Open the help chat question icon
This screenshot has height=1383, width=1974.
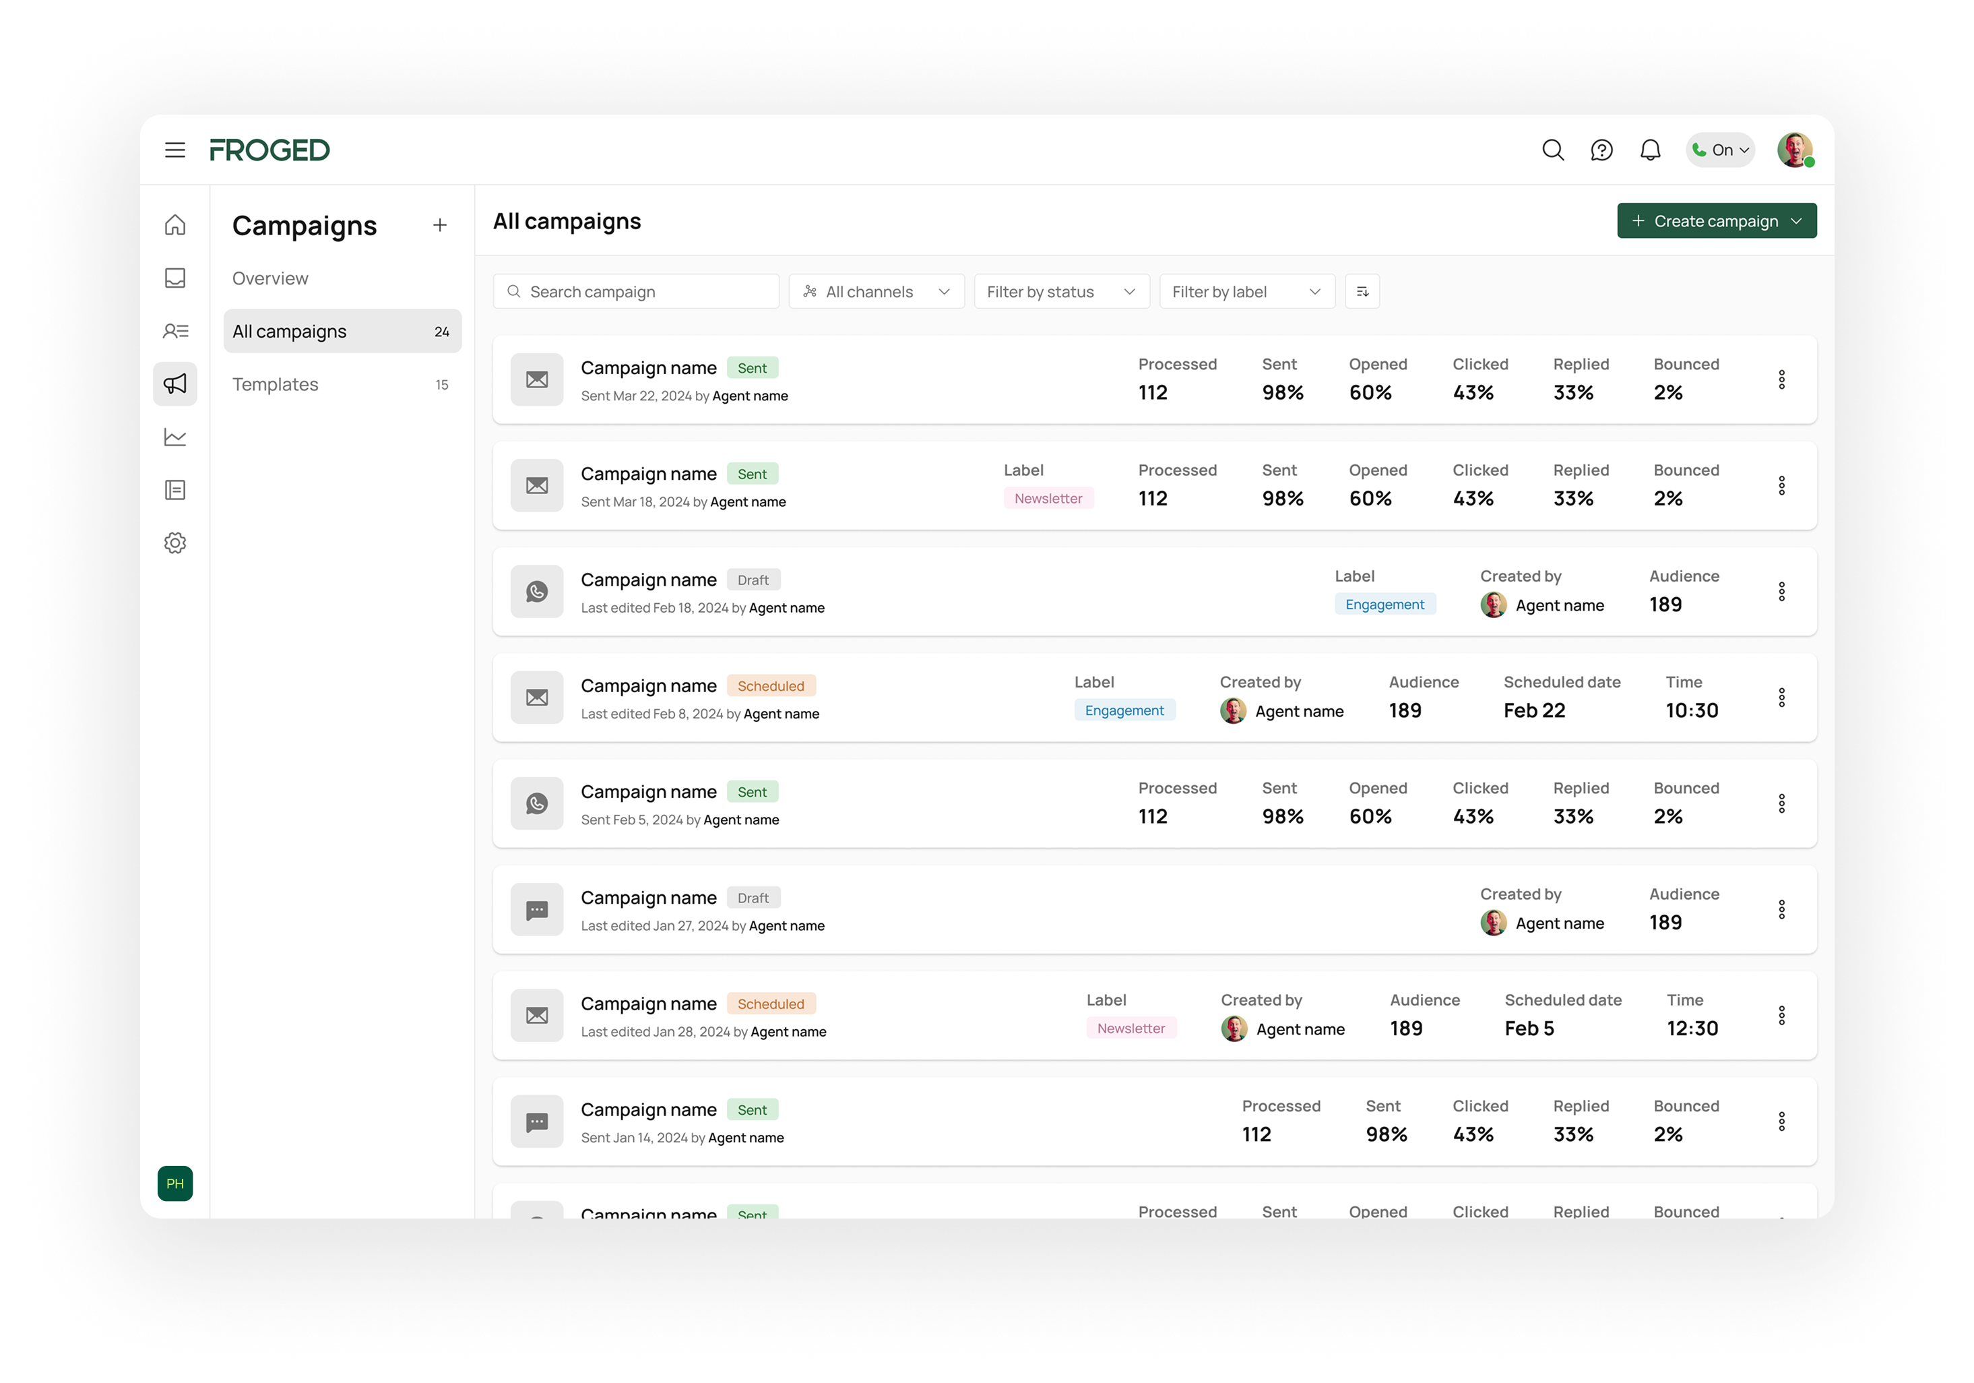[x=1601, y=150]
